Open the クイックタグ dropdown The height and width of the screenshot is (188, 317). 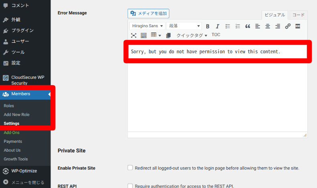tap(191, 36)
